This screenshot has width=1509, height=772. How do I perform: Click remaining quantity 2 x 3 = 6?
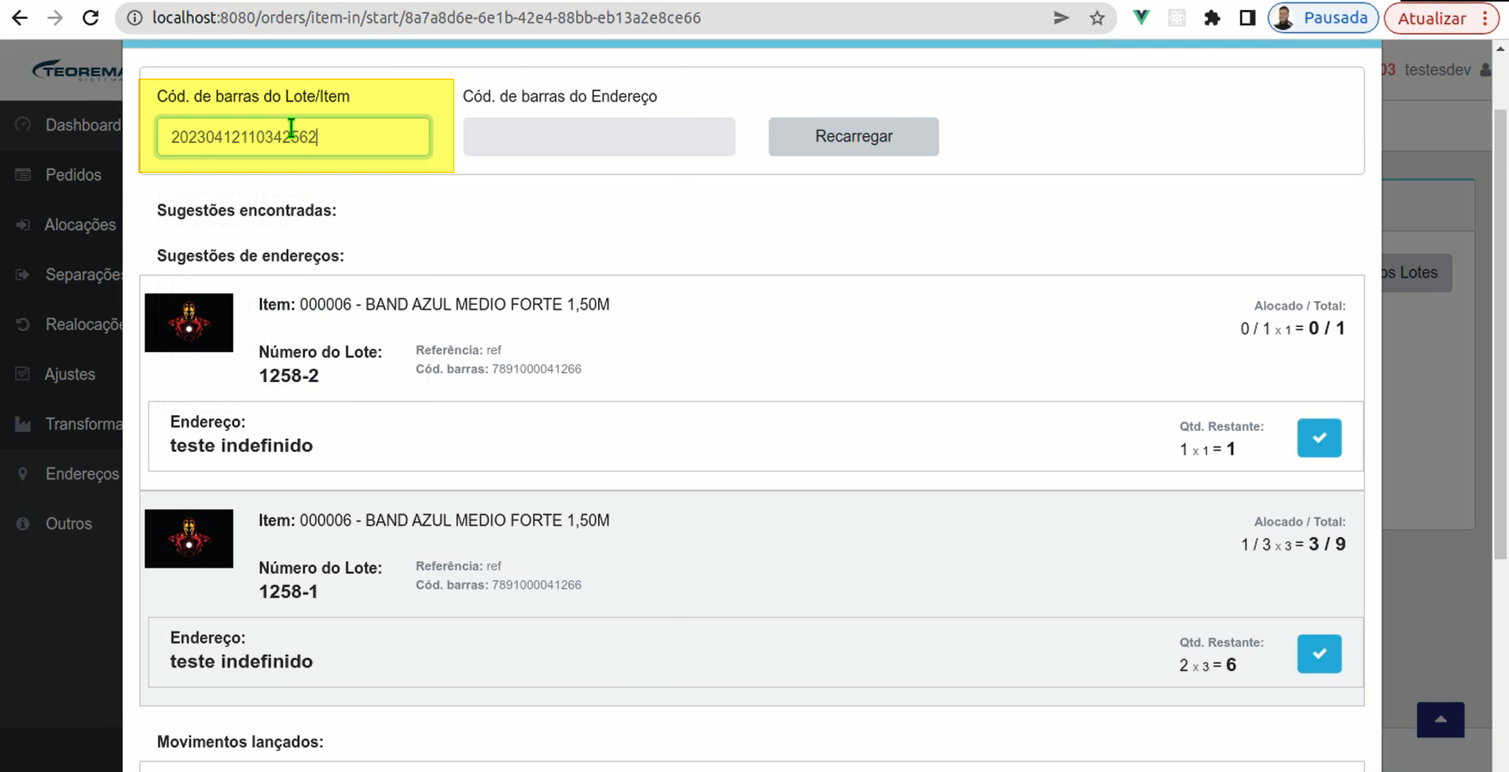[1207, 665]
